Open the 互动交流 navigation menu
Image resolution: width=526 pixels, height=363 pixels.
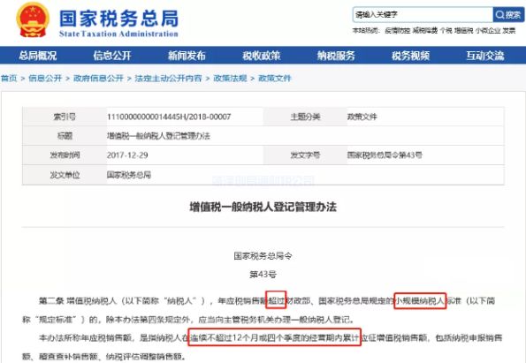pos(485,56)
